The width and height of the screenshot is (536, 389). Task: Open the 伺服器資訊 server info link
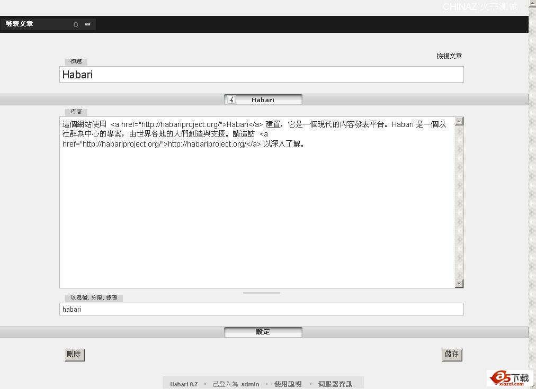[x=335, y=384]
